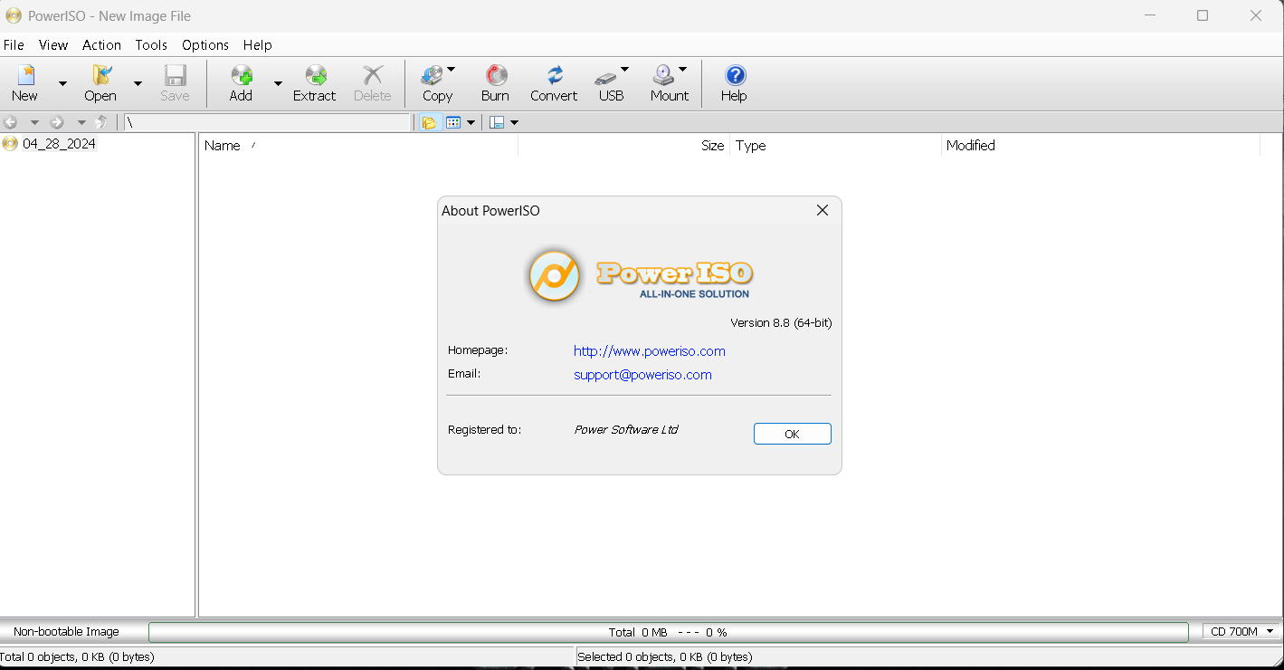The height and width of the screenshot is (670, 1284).
Task: Select the 04_28_2024 tree item
Action: point(59,143)
